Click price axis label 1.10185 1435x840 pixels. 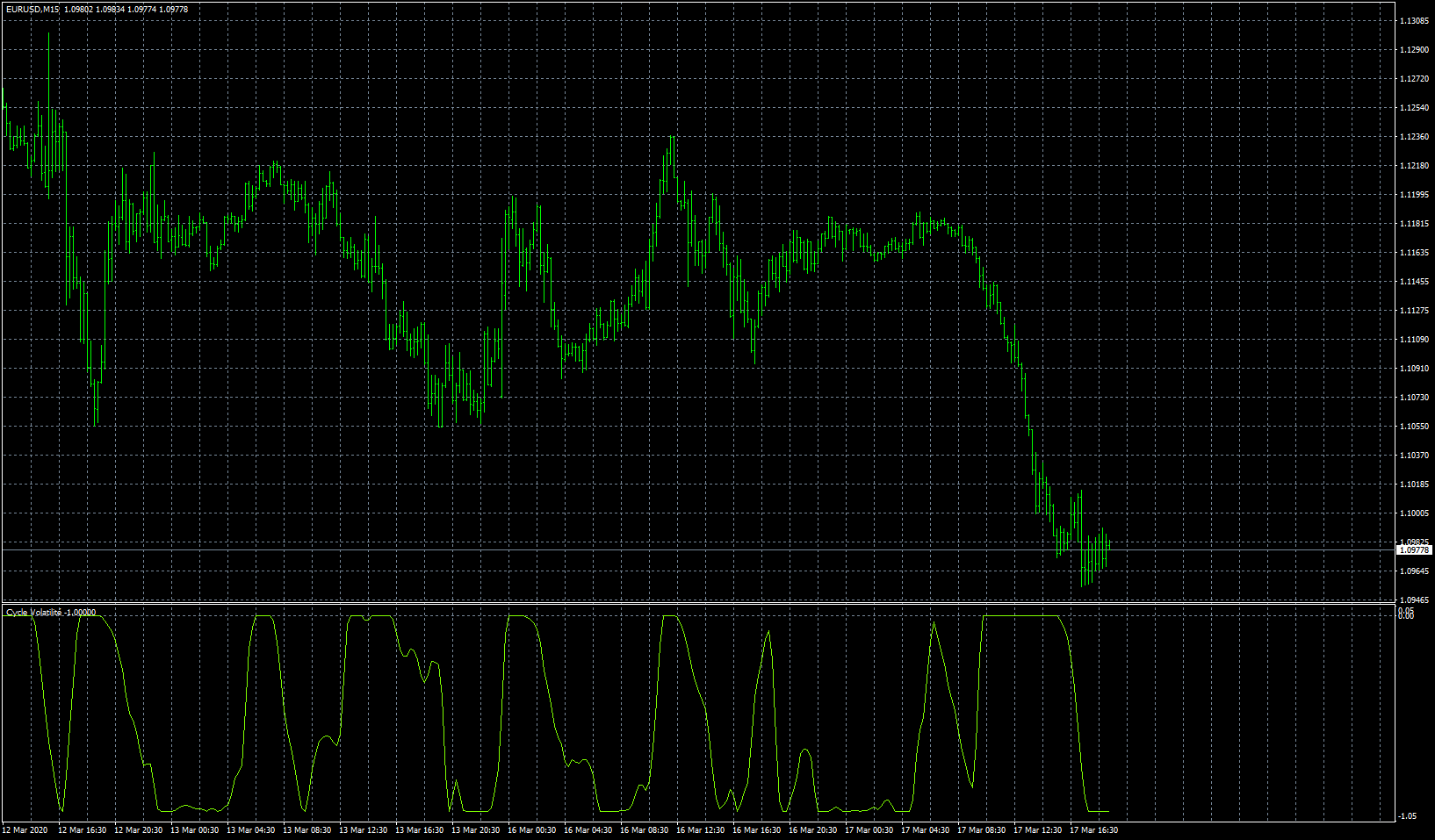[1414, 485]
